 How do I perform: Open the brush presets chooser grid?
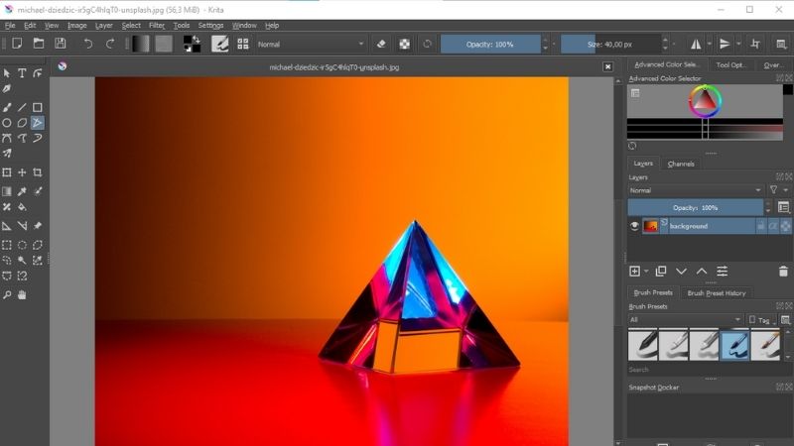[243, 44]
